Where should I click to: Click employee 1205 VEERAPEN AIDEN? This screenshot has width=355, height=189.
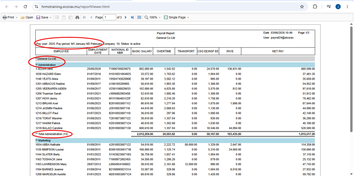[x=51, y=88]
